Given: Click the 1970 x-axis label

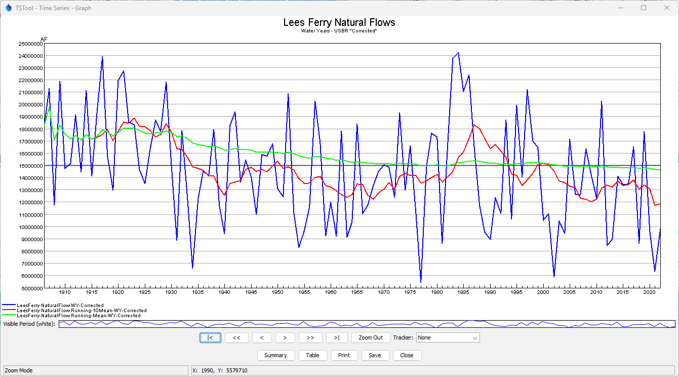Looking at the screenshot, I should click(x=384, y=293).
